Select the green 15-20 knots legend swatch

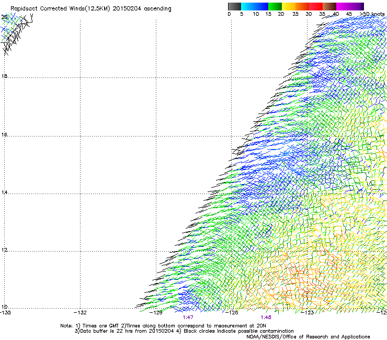point(275,6)
